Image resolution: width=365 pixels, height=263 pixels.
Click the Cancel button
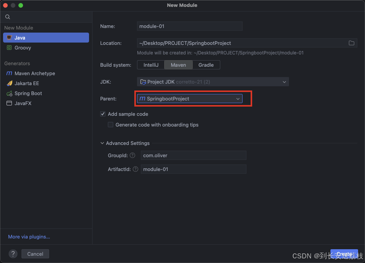35,254
